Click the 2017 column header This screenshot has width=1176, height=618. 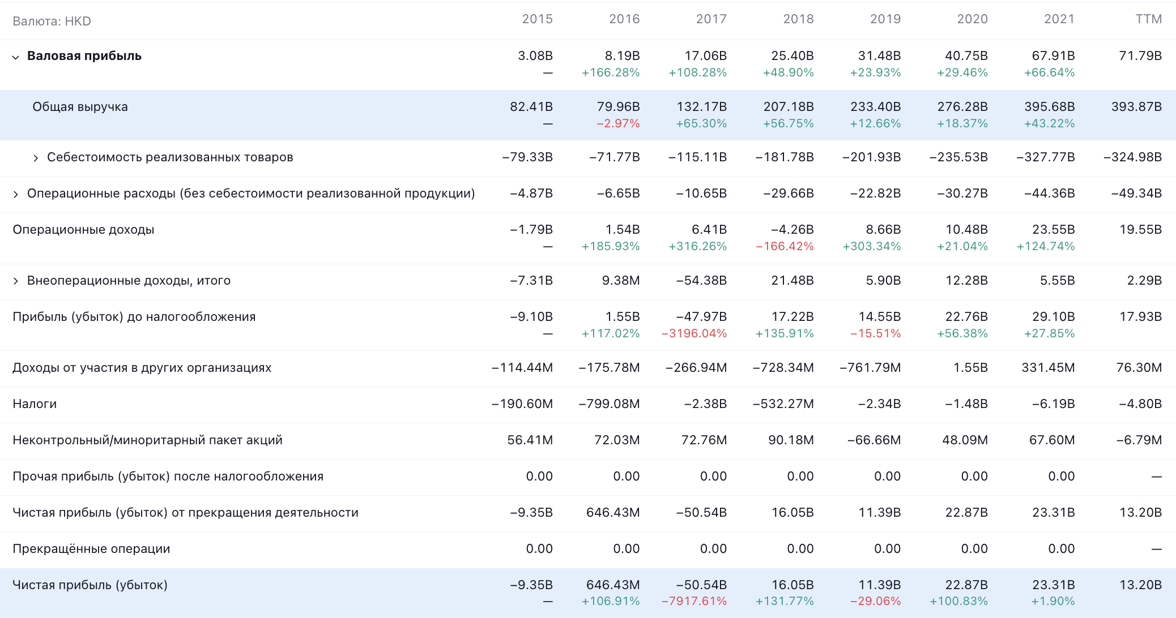coord(711,19)
